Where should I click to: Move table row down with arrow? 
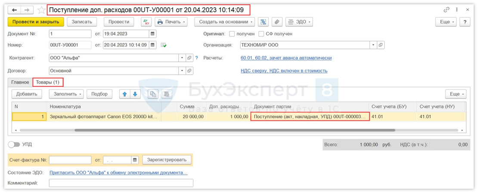[x=135, y=94]
